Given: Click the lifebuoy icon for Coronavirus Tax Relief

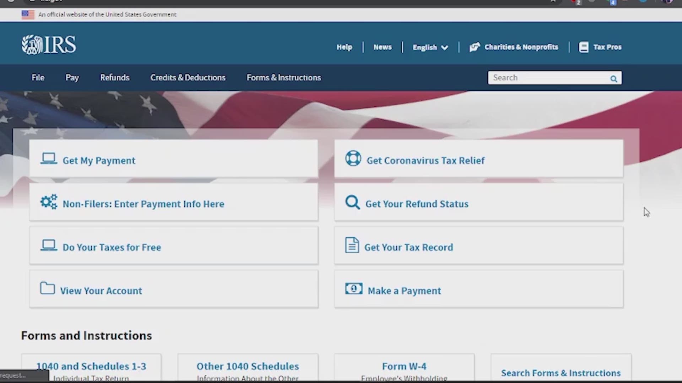Looking at the screenshot, I should coord(353,159).
